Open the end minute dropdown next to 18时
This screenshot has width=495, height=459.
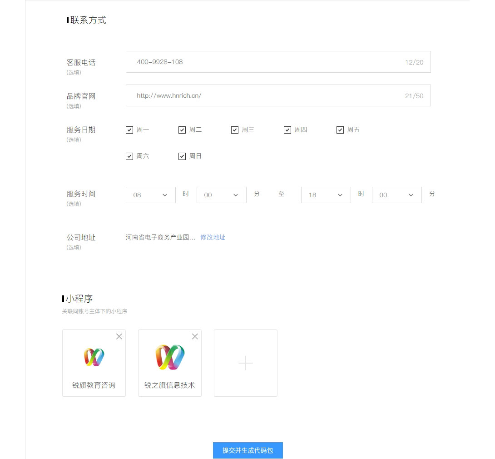(x=396, y=195)
